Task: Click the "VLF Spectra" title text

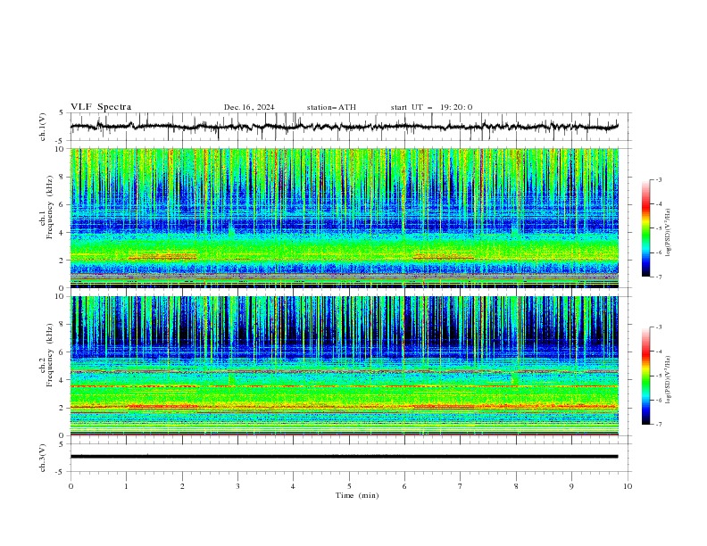Action: 101,107
